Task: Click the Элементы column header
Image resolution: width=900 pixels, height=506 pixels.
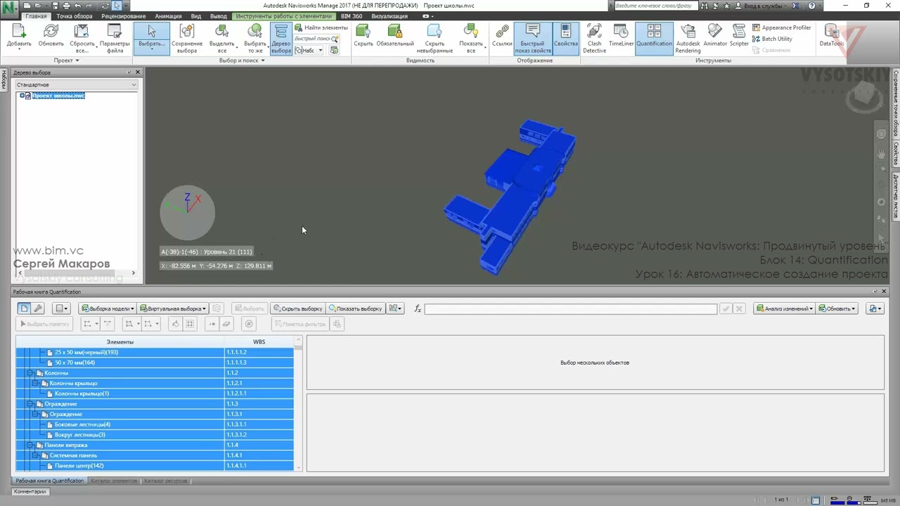Action: (x=120, y=342)
